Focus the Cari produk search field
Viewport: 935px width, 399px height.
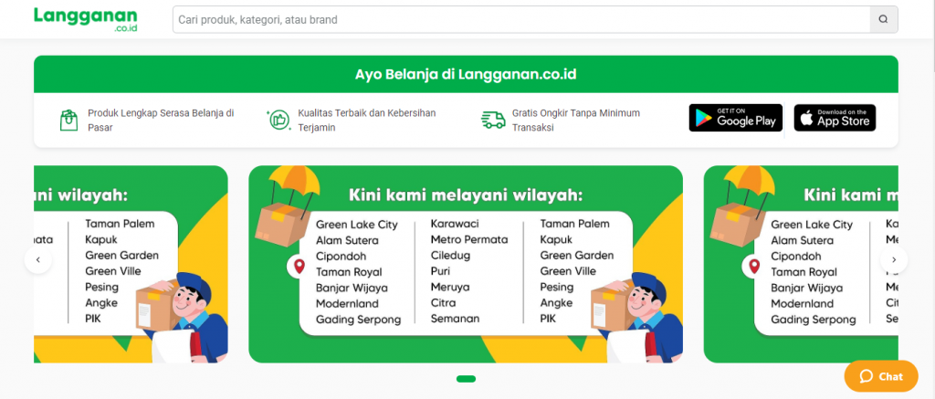(521, 20)
